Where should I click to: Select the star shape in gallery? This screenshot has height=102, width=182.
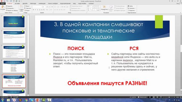click(98, 10)
